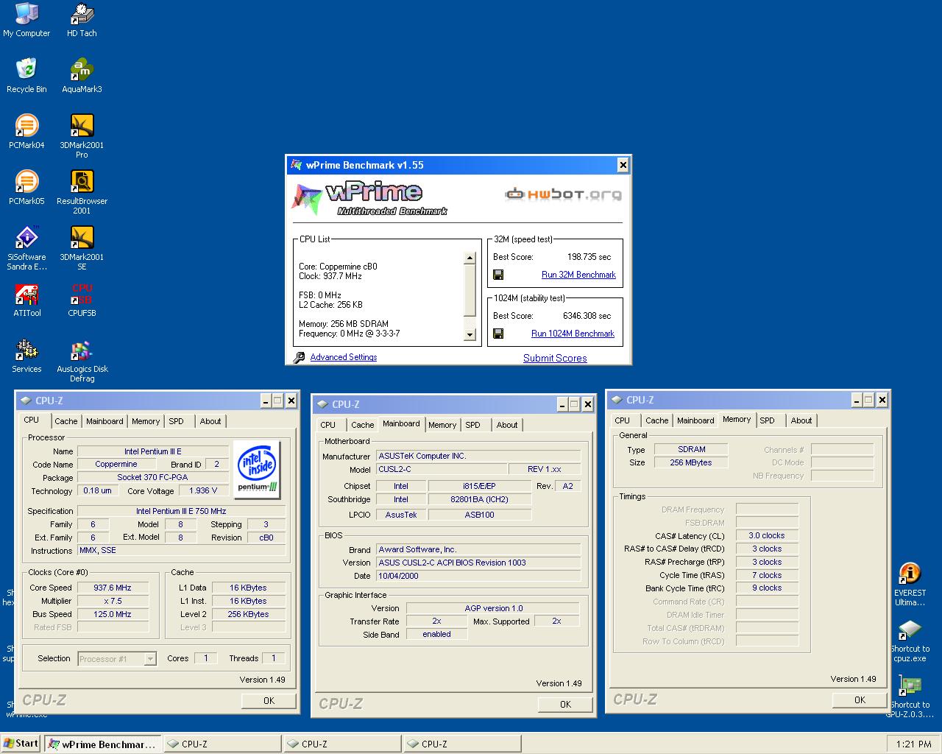Screen dimensions: 942x754
Task: Click the CPU List scroll up arrow
Action: click(x=470, y=258)
